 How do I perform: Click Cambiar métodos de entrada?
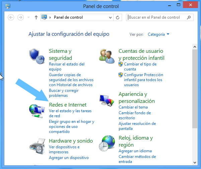137,159
